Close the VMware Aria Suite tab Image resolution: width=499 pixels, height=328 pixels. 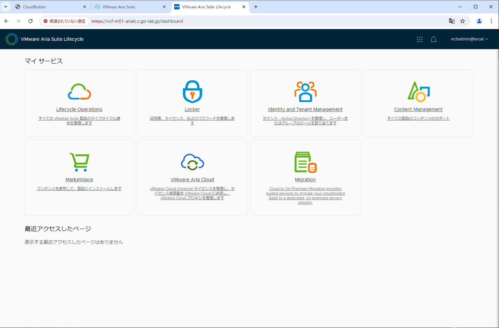[163, 7]
